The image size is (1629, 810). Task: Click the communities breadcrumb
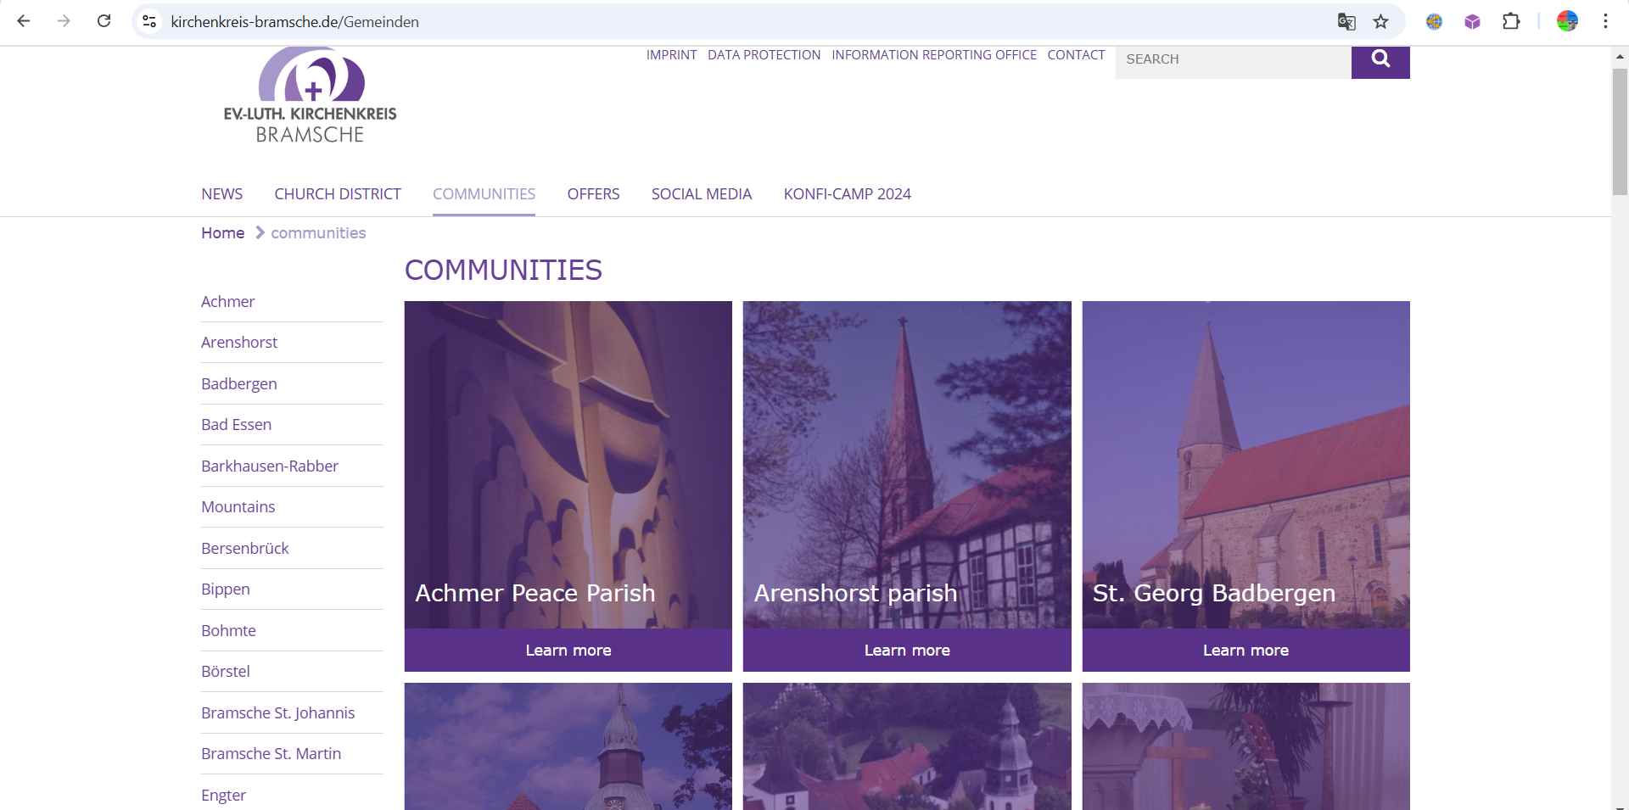[x=318, y=233]
